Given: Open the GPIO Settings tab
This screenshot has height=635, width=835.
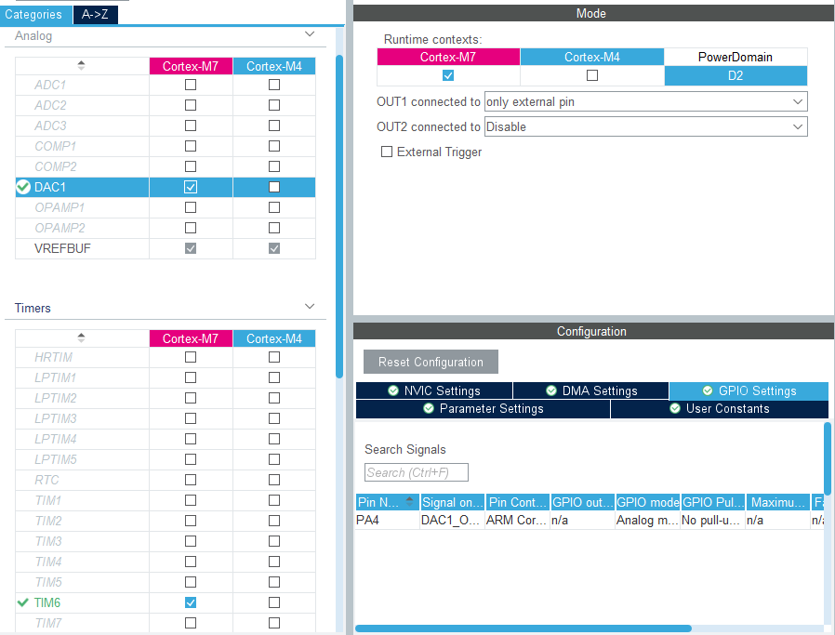Looking at the screenshot, I should pos(749,390).
